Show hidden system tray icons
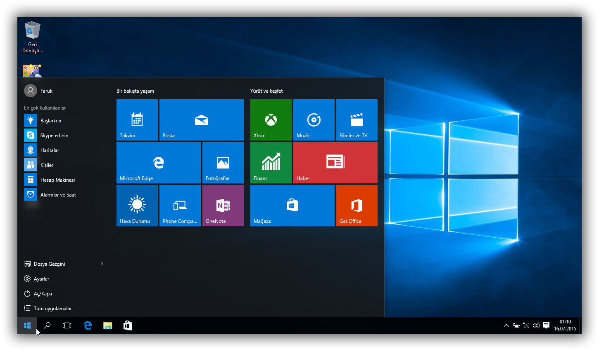The image size is (599, 351). point(506,325)
